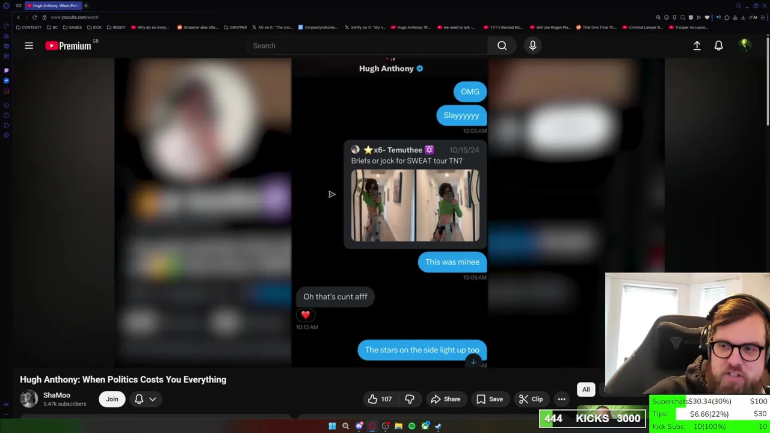The image size is (770, 433).
Task: Dislike this video
Action: (409, 399)
